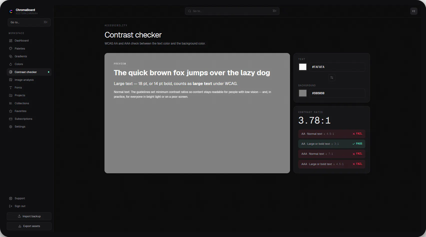Click the Collections sidebar label
The image size is (426, 237).
[22, 103]
